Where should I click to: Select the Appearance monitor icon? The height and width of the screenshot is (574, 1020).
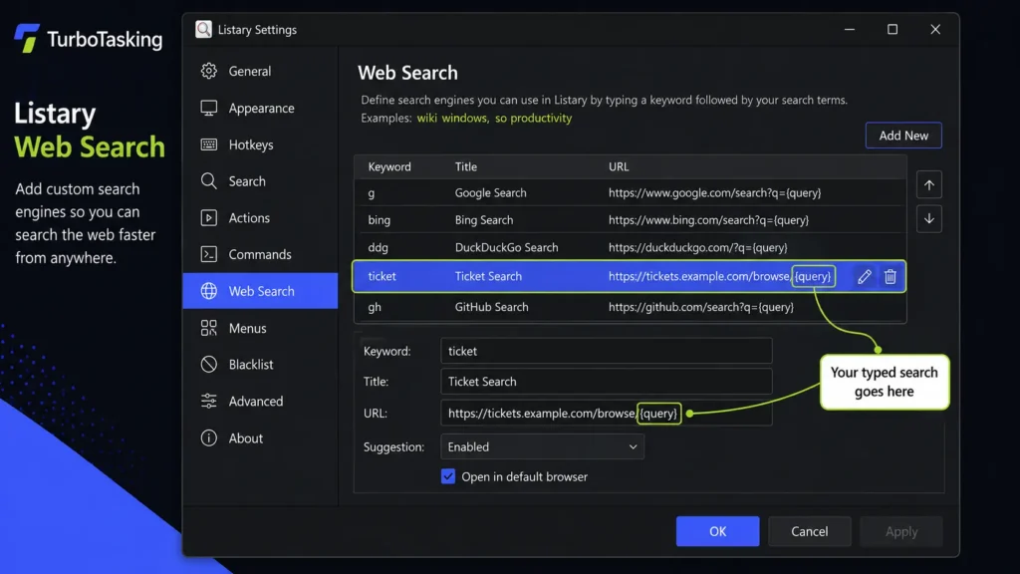pos(209,108)
